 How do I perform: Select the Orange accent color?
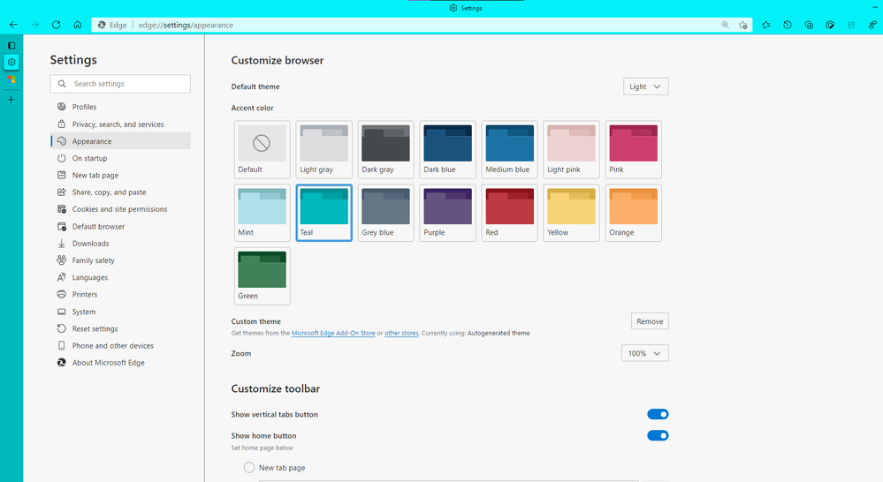click(x=633, y=213)
